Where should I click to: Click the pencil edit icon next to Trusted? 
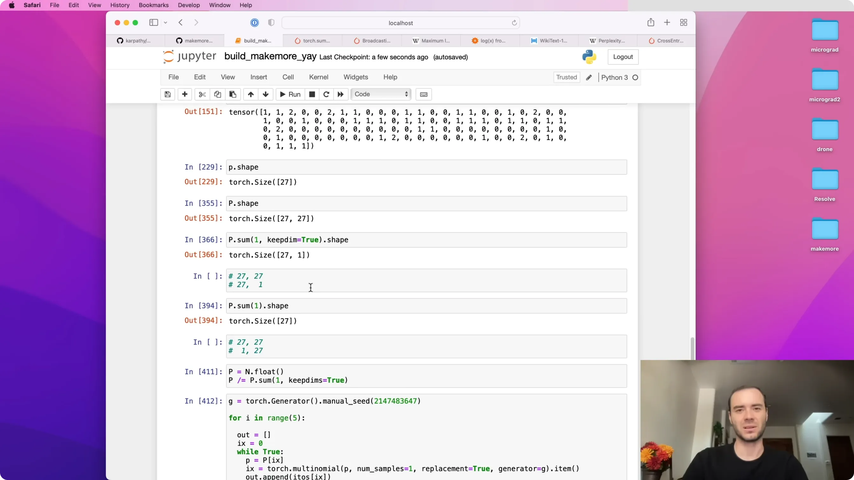click(x=589, y=77)
